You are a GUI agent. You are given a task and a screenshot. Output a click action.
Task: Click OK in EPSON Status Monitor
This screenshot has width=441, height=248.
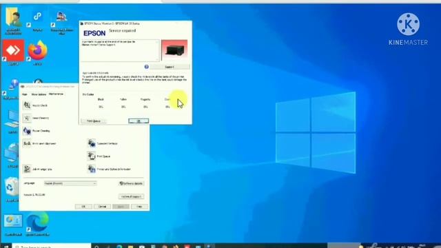(139, 121)
